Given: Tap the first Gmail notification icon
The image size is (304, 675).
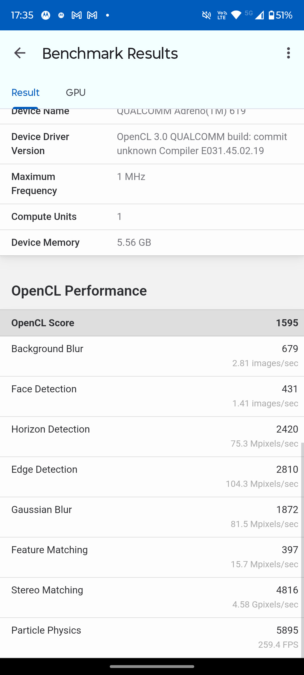Looking at the screenshot, I should 77,15.
